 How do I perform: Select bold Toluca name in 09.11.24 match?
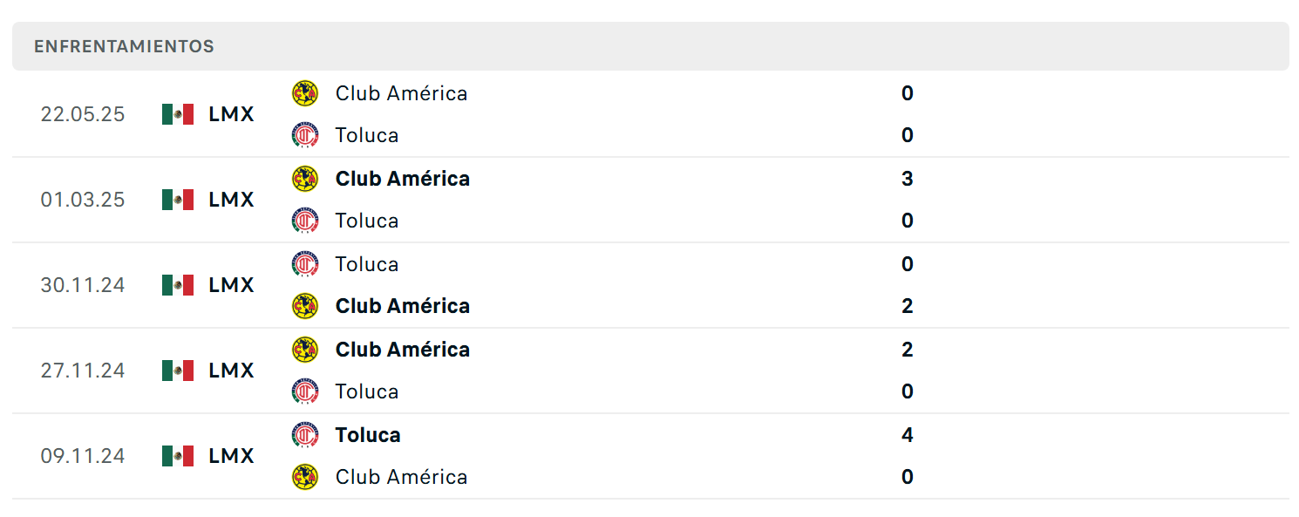click(x=368, y=435)
